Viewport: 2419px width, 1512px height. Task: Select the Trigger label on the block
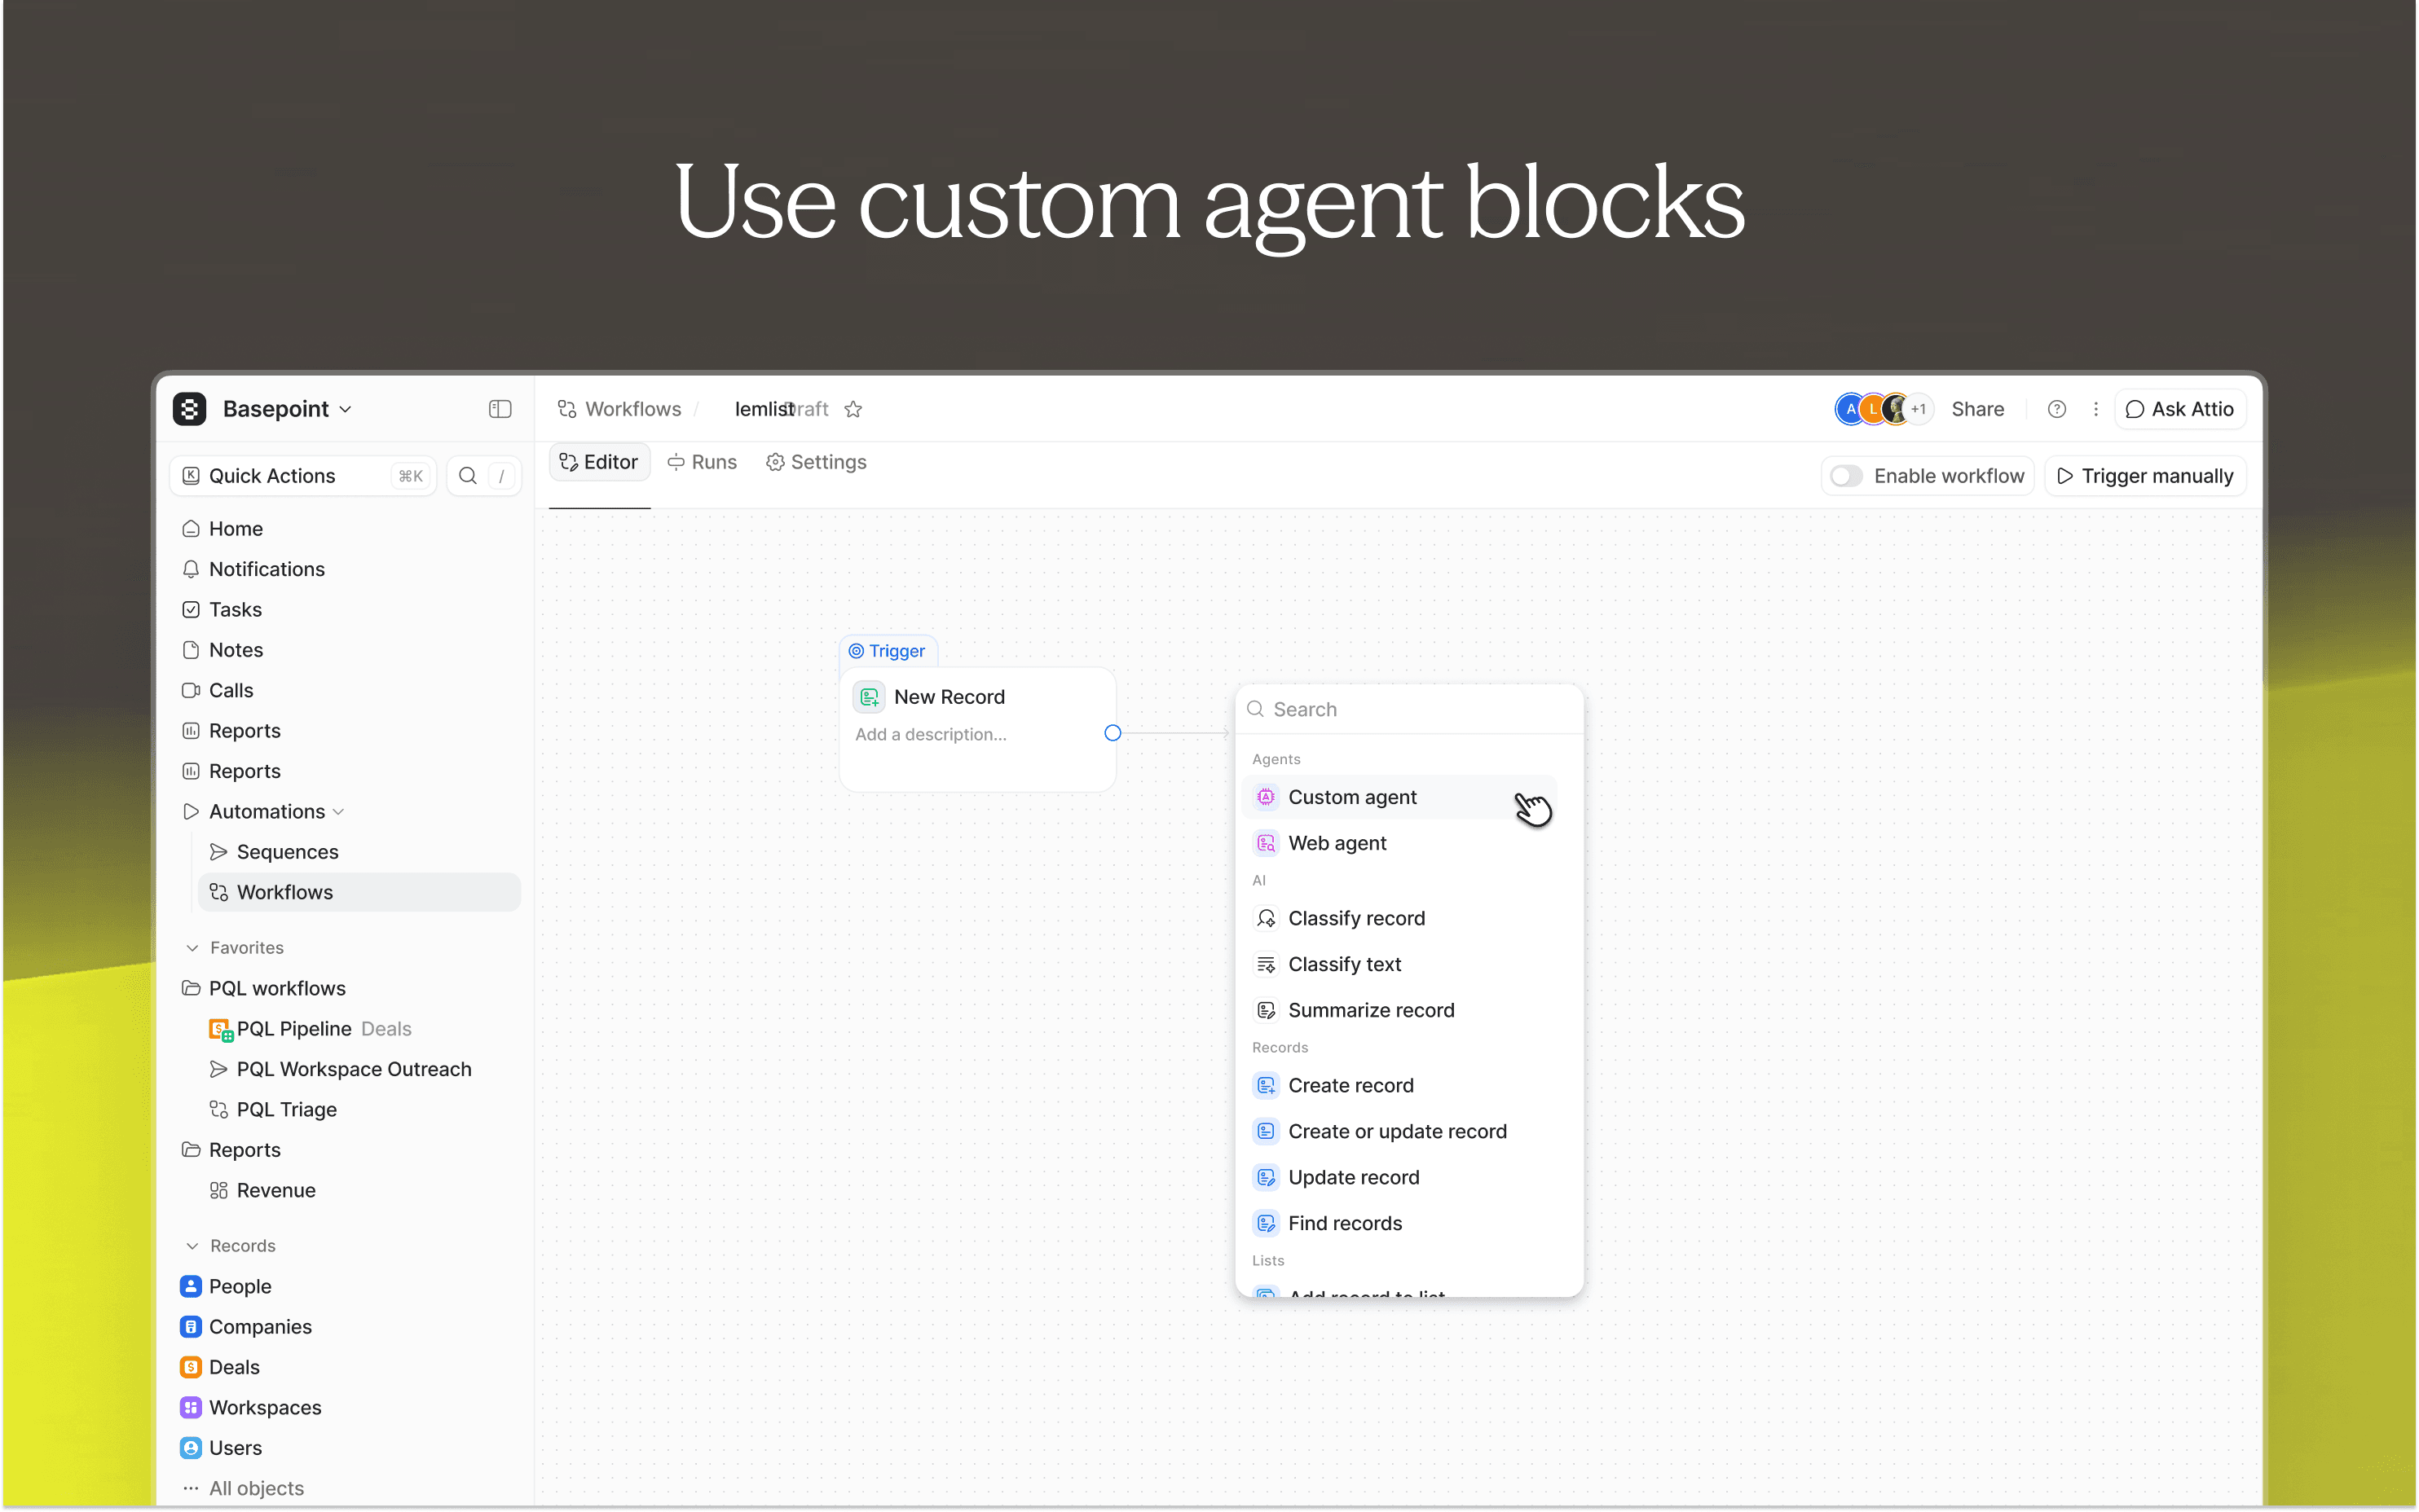[888, 651]
